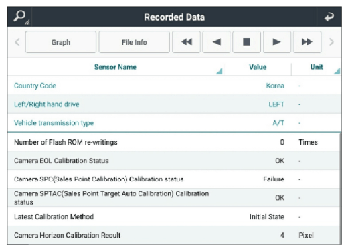This screenshot has width=348, height=251.
Task: Fast forward with double-right arrows
Action: [x=307, y=42]
